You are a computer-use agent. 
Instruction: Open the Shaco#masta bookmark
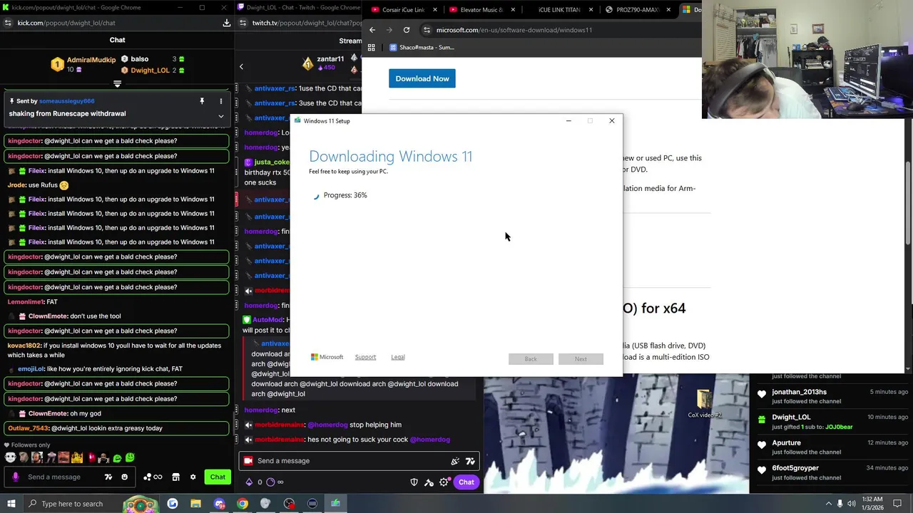(421, 48)
